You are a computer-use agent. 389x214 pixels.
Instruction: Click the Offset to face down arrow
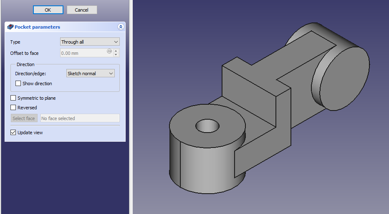point(116,55)
